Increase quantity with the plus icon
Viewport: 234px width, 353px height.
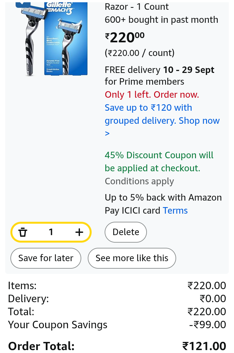[x=79, y=232]
